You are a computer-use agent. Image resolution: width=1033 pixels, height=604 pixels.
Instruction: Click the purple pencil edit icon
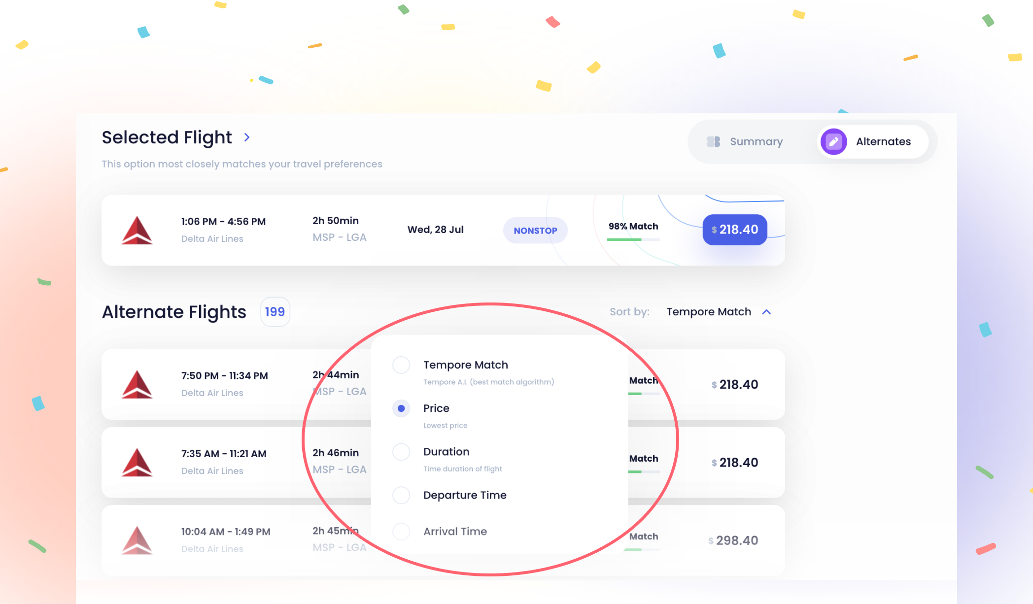click(x=833, y=141)
